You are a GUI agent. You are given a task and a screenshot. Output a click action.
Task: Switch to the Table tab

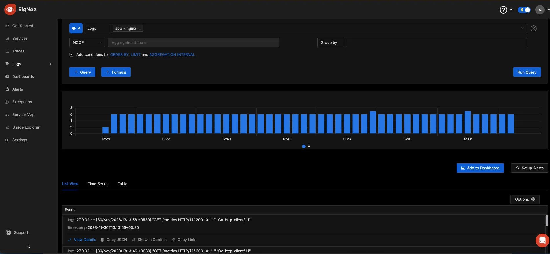click(x=122, y=184)
